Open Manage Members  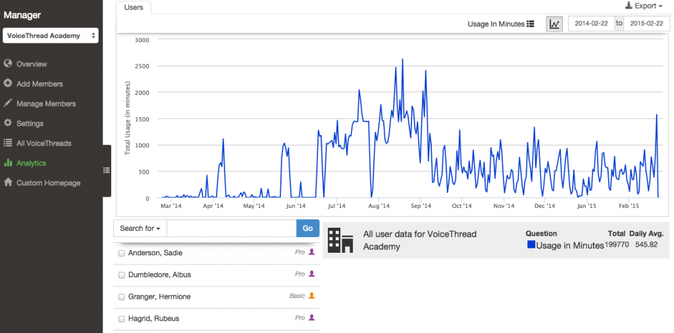tap(46, 103)
